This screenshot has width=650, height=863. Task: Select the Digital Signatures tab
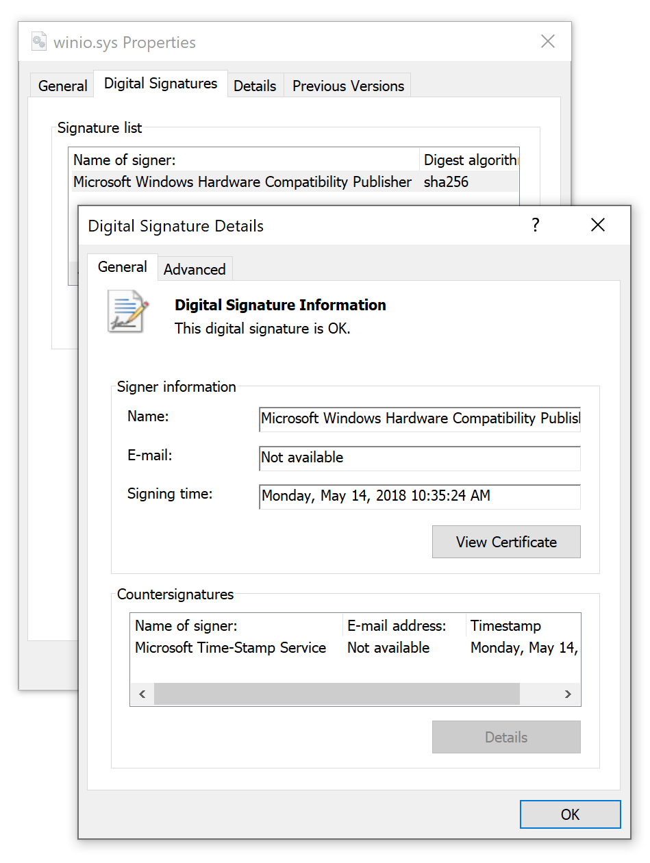[x=161, y=84]
